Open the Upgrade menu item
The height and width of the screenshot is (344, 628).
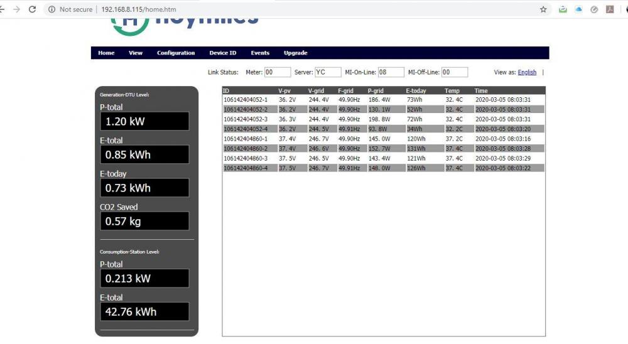pos(296,53)
